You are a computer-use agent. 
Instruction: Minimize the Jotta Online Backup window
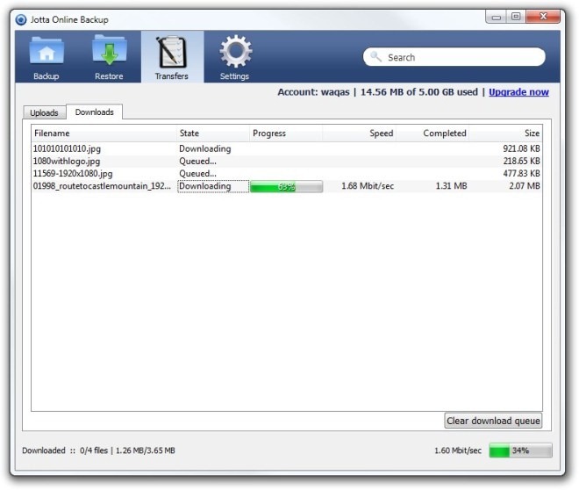coord(497,17)
